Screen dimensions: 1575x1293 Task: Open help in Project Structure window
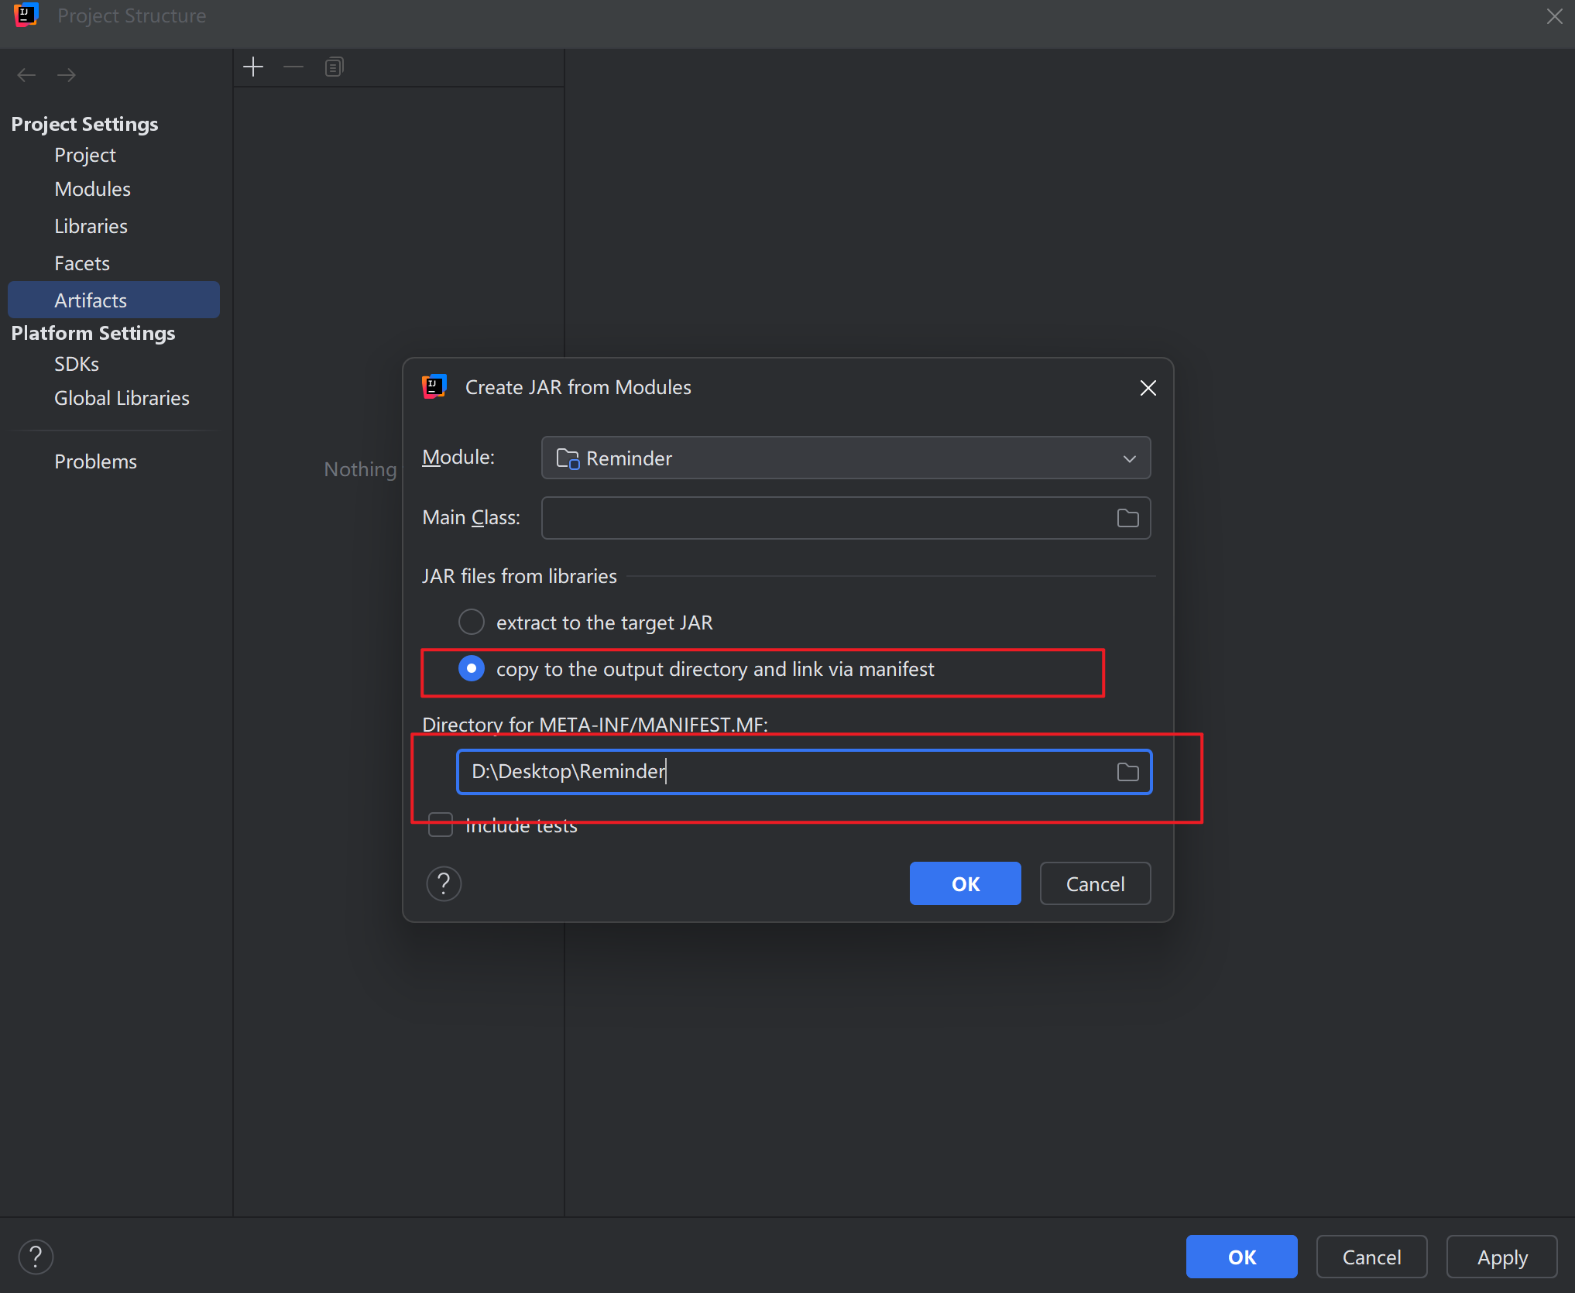[36, 1257]
